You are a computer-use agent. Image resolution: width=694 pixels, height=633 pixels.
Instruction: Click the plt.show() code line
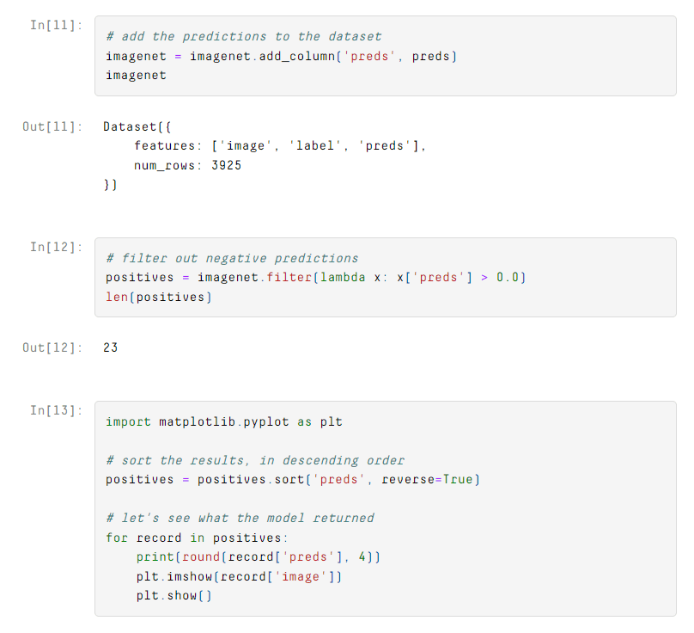(173, 595)
